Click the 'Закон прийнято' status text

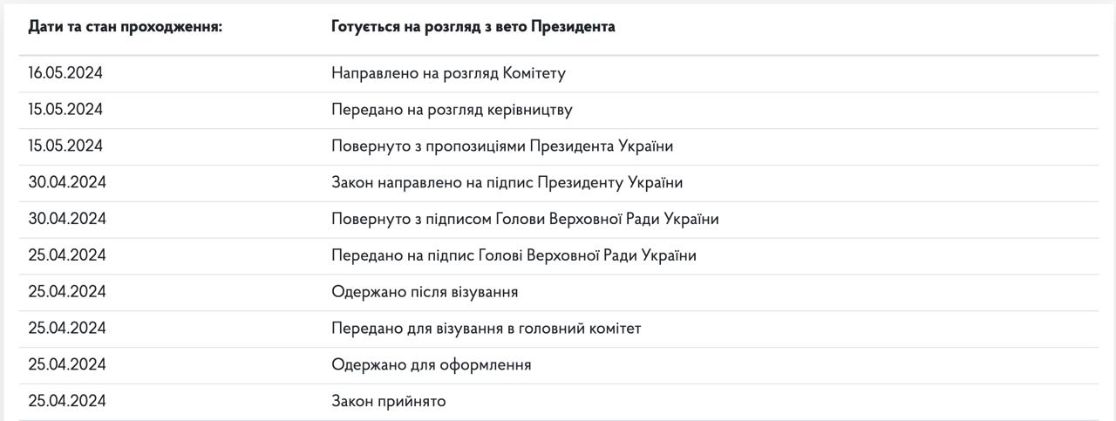[x=388, y=402]
